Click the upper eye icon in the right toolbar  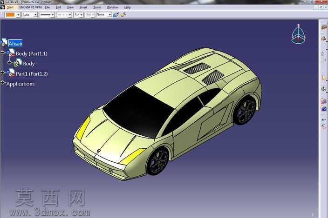(324, 120)
